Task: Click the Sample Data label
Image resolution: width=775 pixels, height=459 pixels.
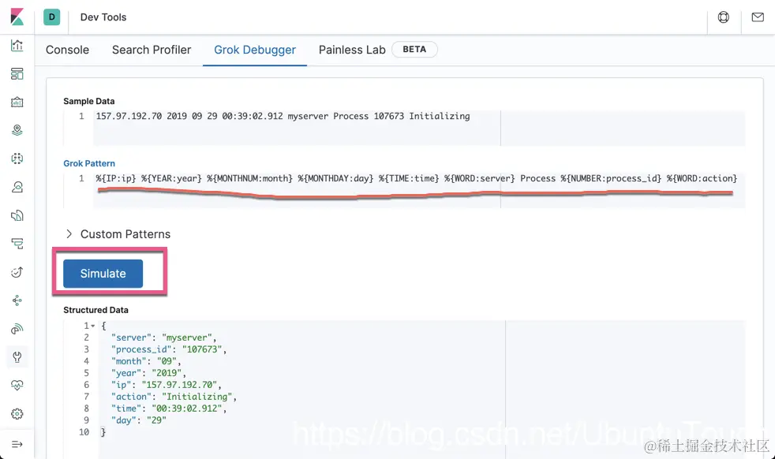Action: (89, 101)
